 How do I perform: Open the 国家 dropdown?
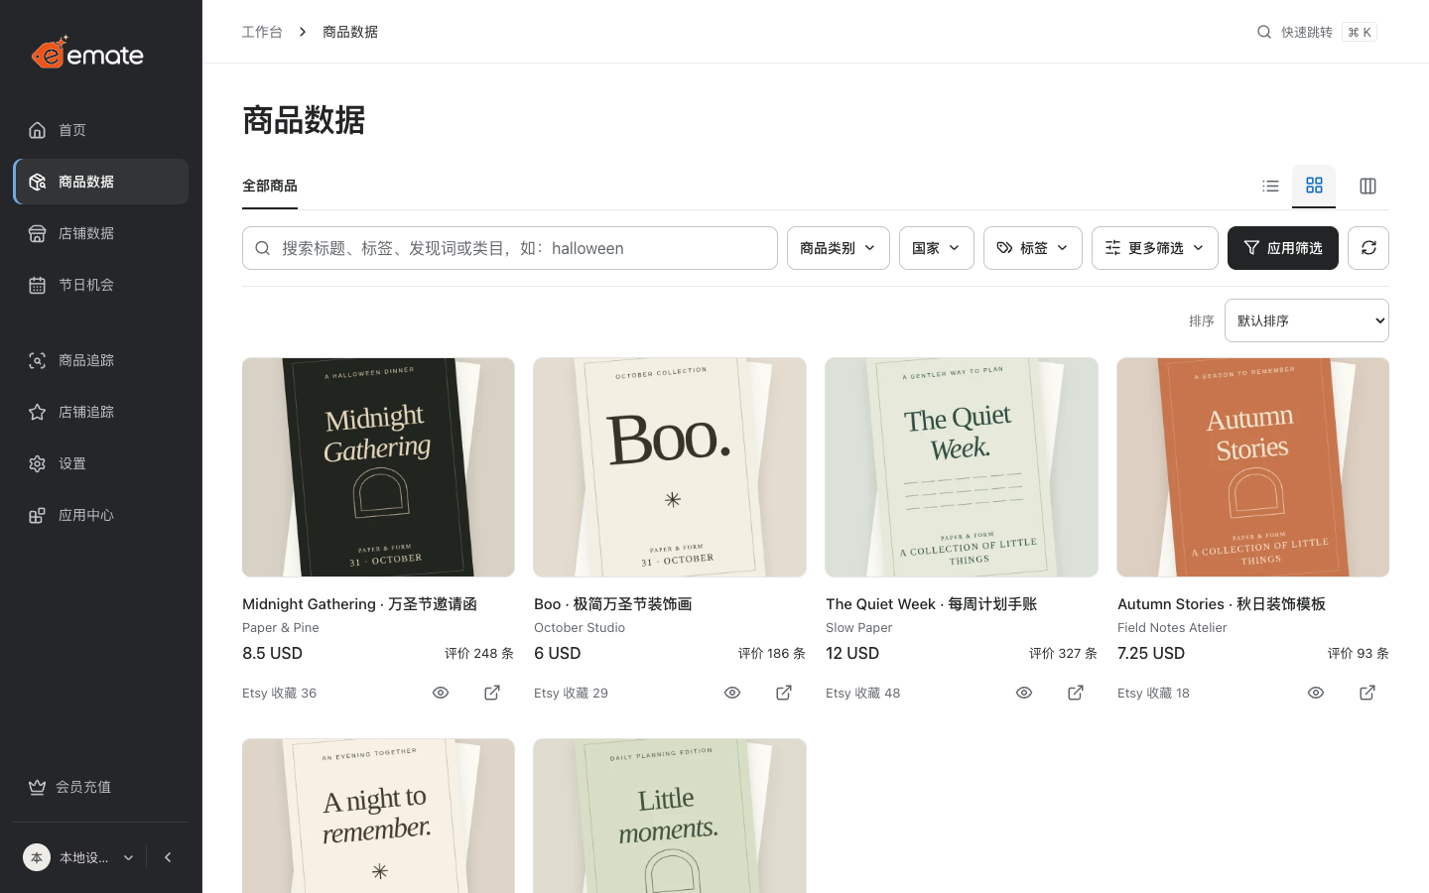point(937,248)
